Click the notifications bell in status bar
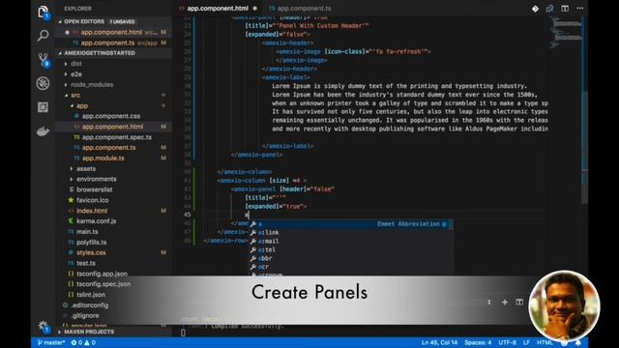619x348 pixels. point(578,342)
